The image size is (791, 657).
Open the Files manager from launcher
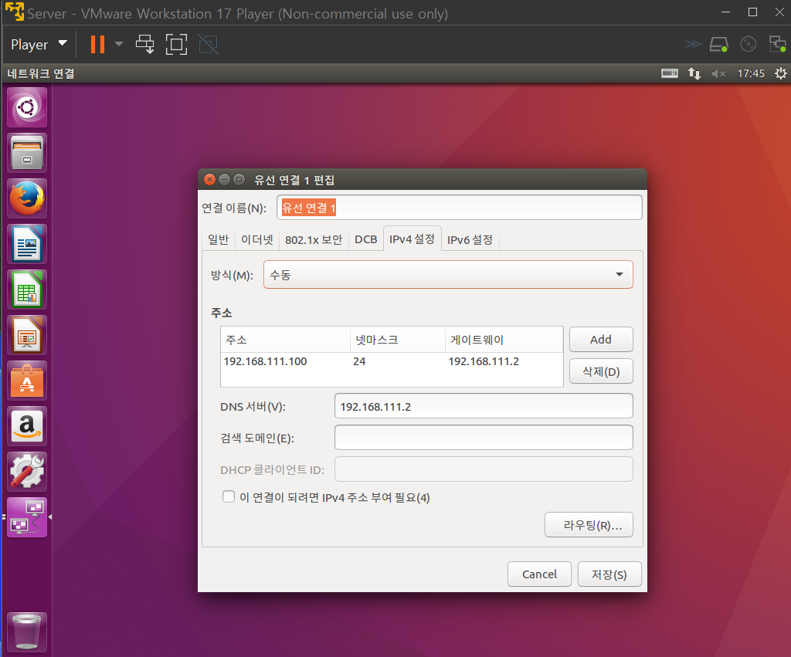click(x=27, y=153)
